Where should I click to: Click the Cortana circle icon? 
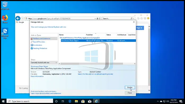(x=56, y=101)
